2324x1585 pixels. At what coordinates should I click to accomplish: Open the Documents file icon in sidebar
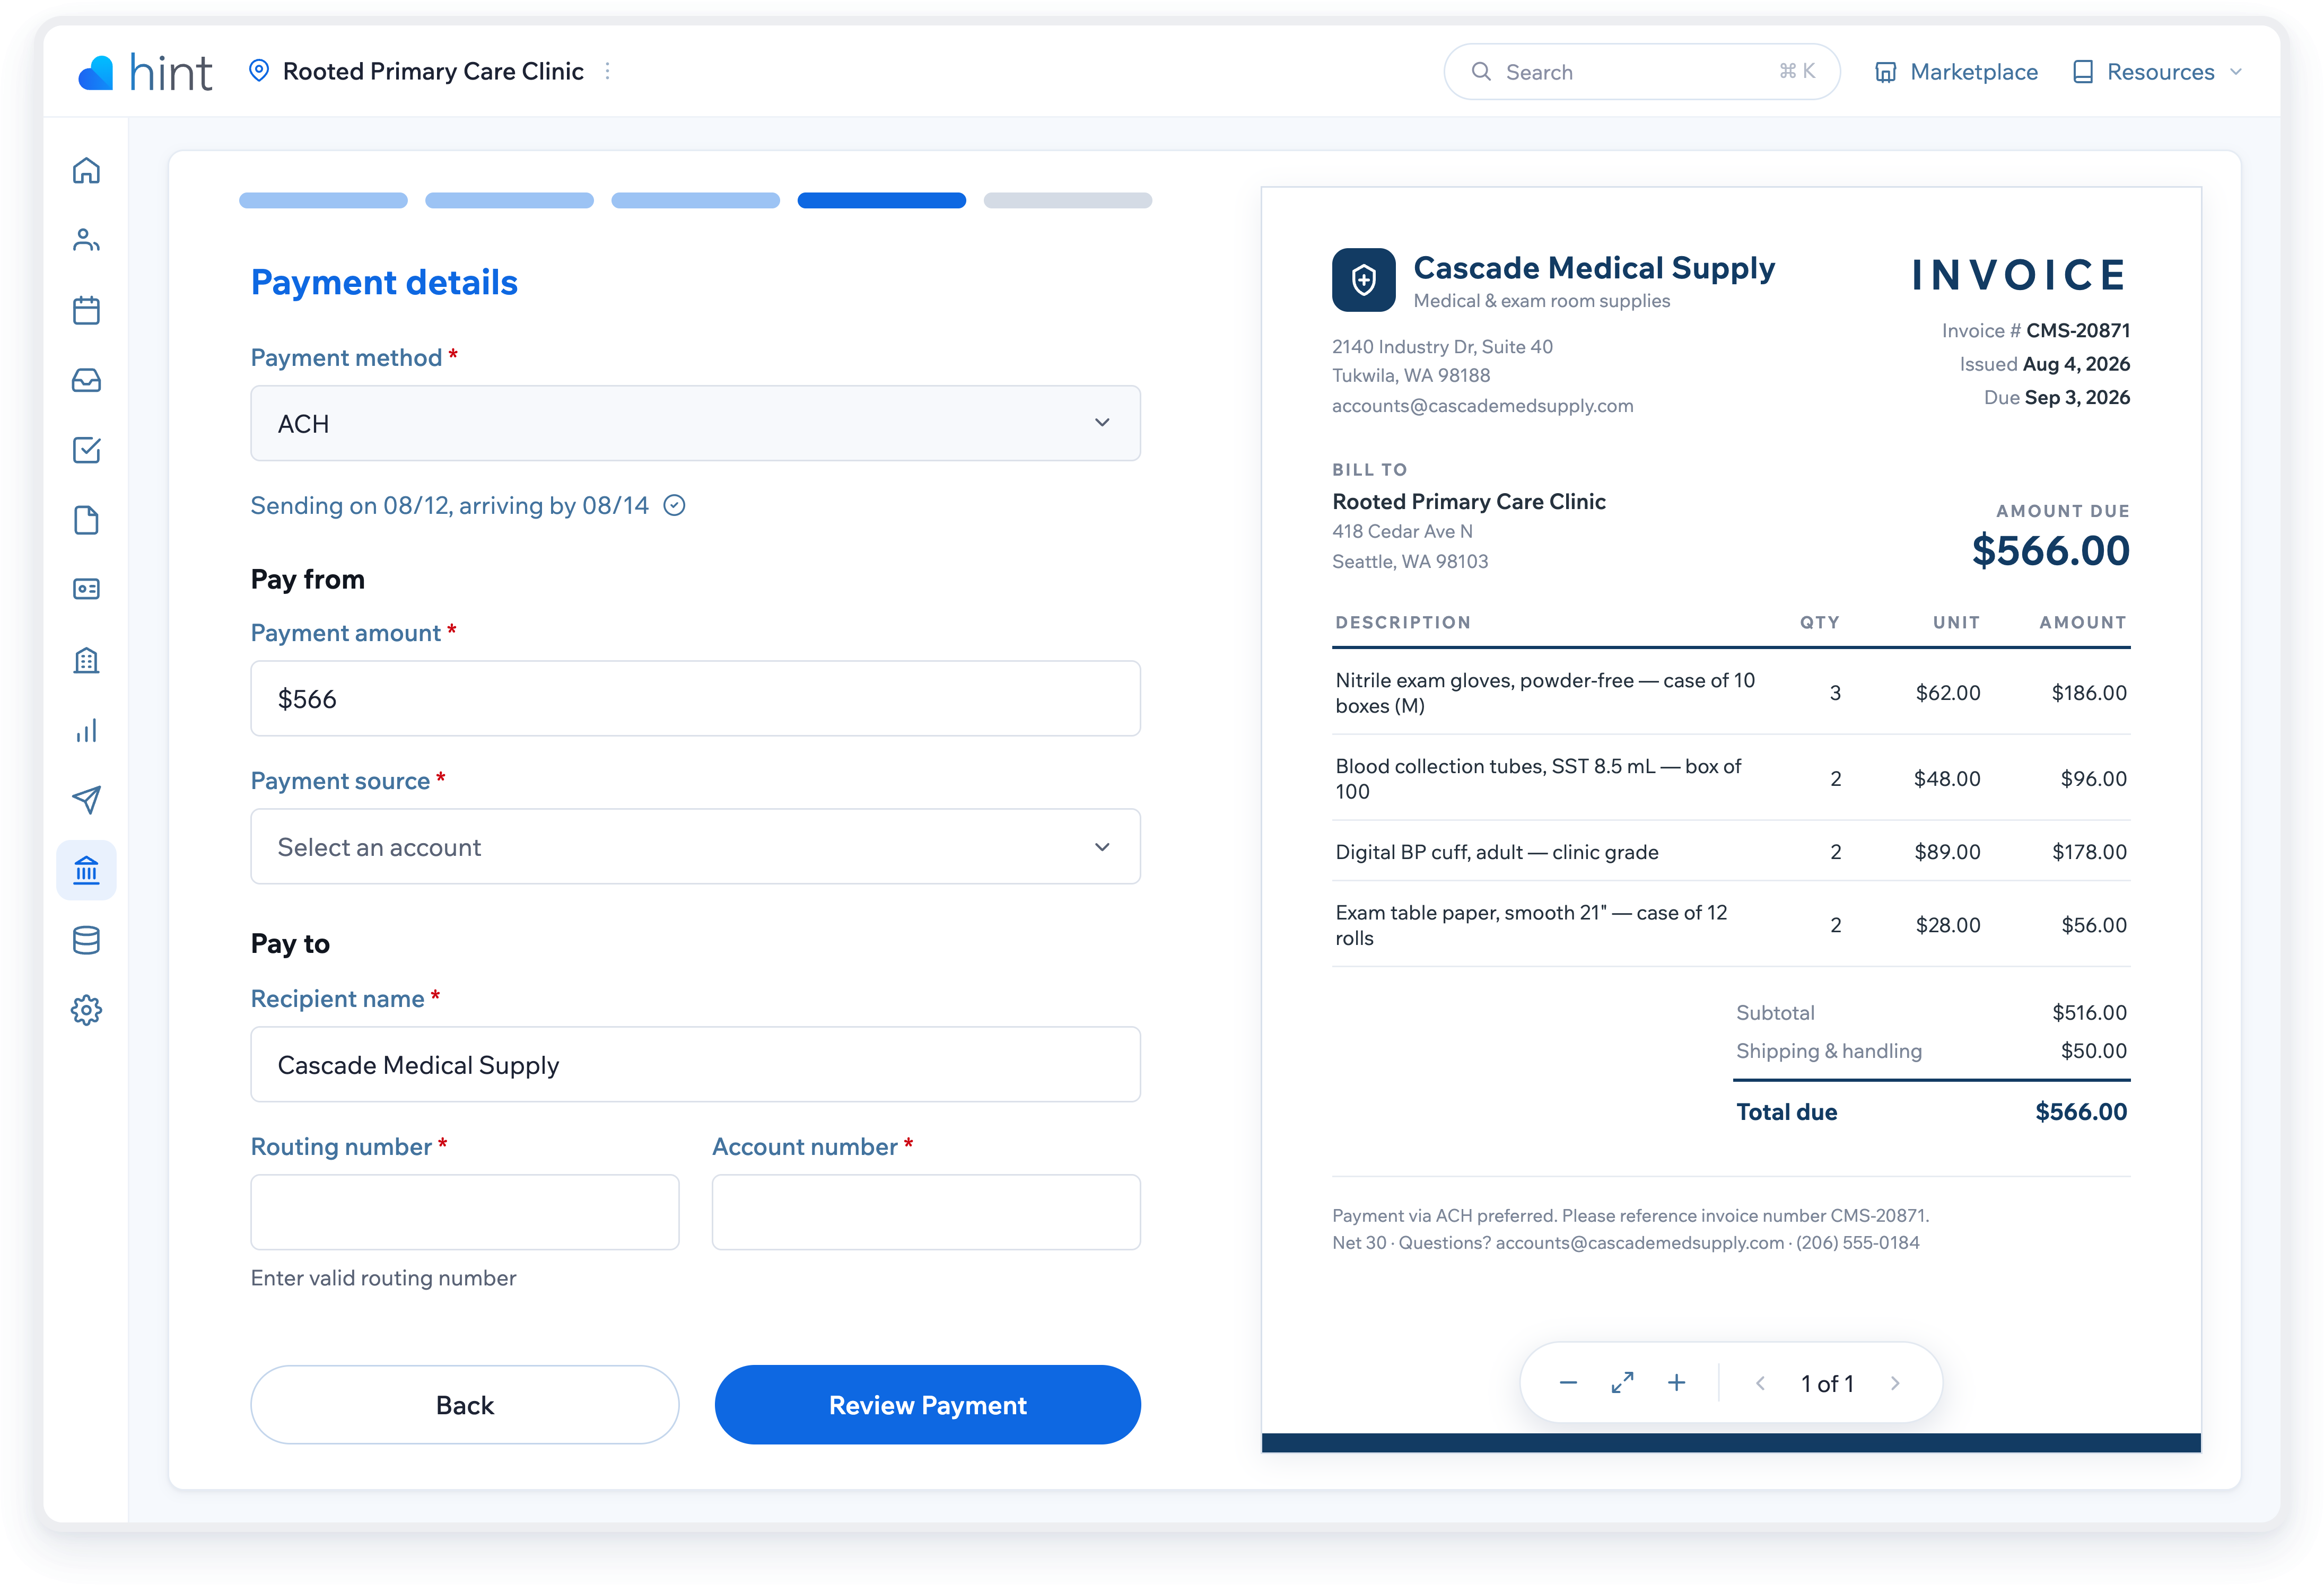86,520
